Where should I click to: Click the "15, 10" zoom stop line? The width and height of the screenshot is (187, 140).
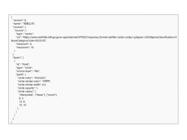click(x=22, y=105)
